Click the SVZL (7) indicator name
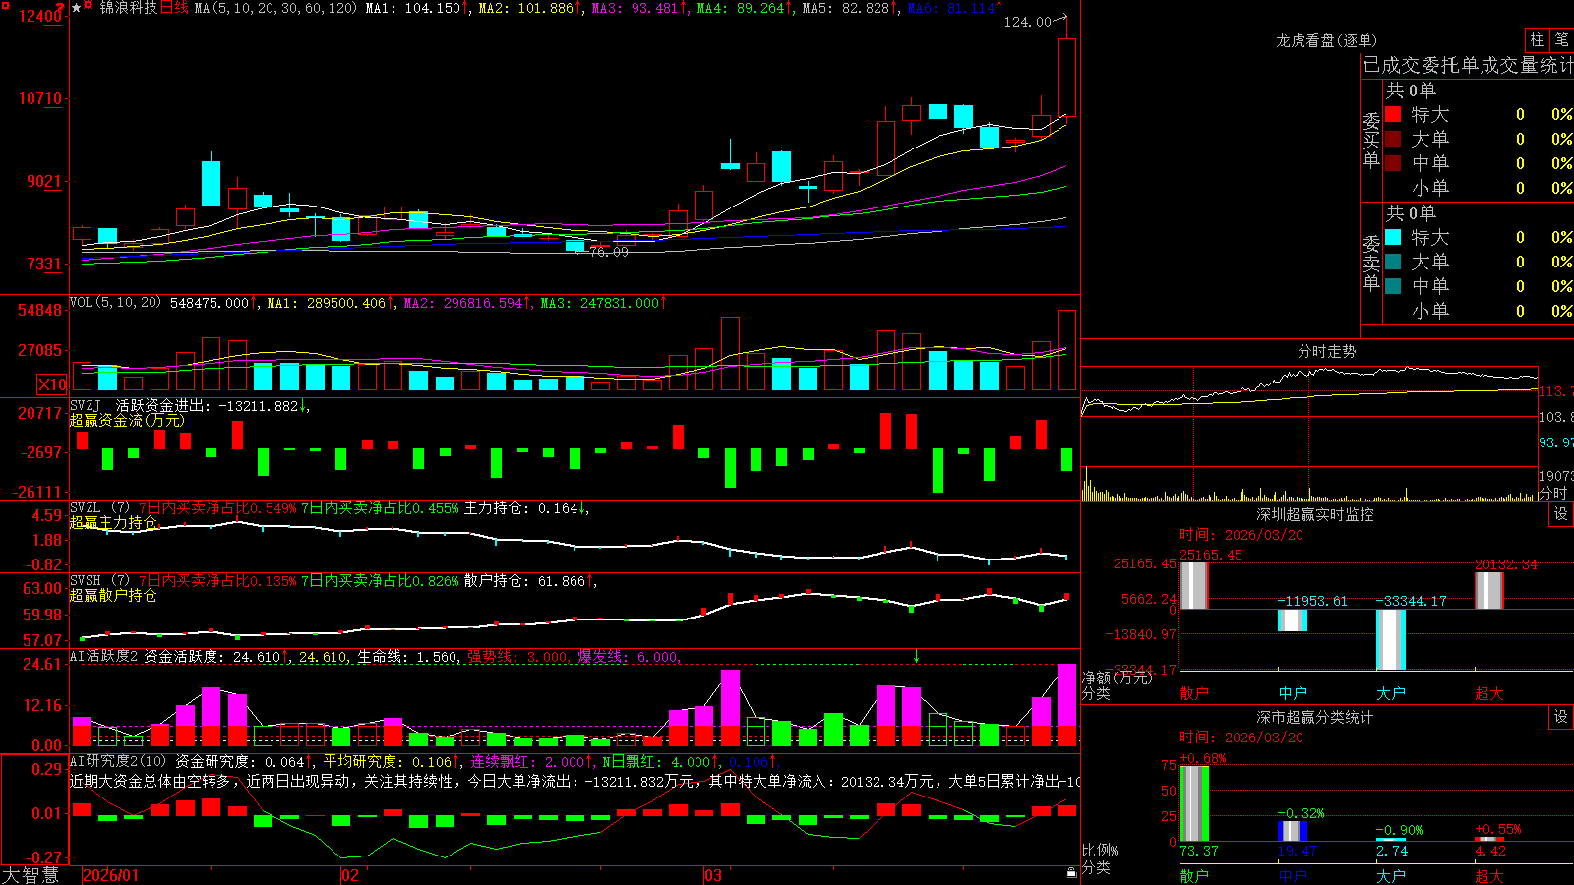Image resolution: width=1574 pixels, height=885 pixels. click(99, 508)
